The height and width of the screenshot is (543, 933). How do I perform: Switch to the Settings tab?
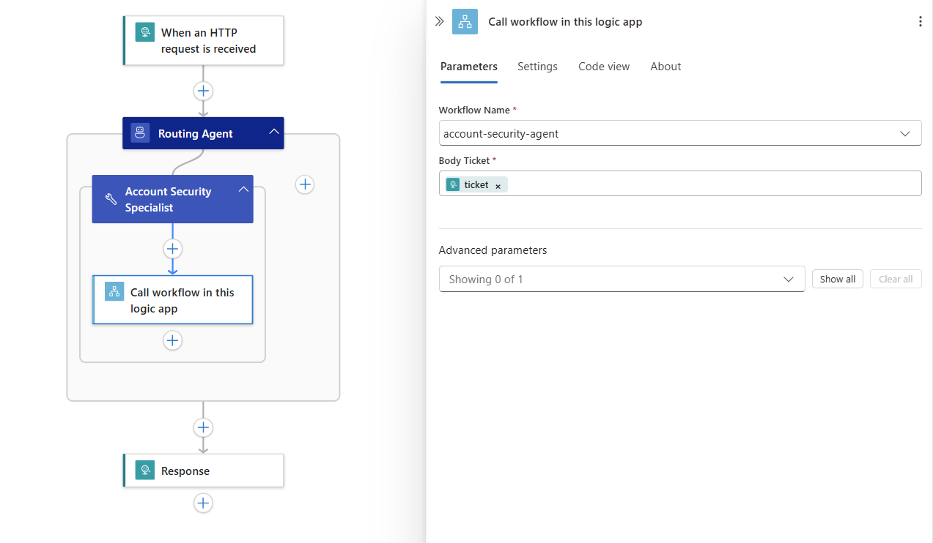[x=537, y=66]
